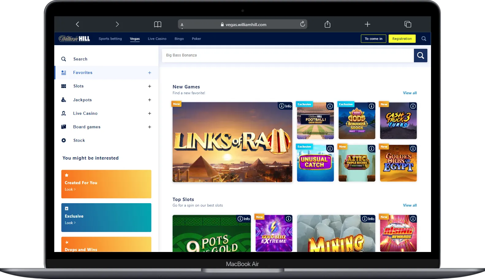Open the Bingo tab
485x279 pixels.
[x=179, y=39]
